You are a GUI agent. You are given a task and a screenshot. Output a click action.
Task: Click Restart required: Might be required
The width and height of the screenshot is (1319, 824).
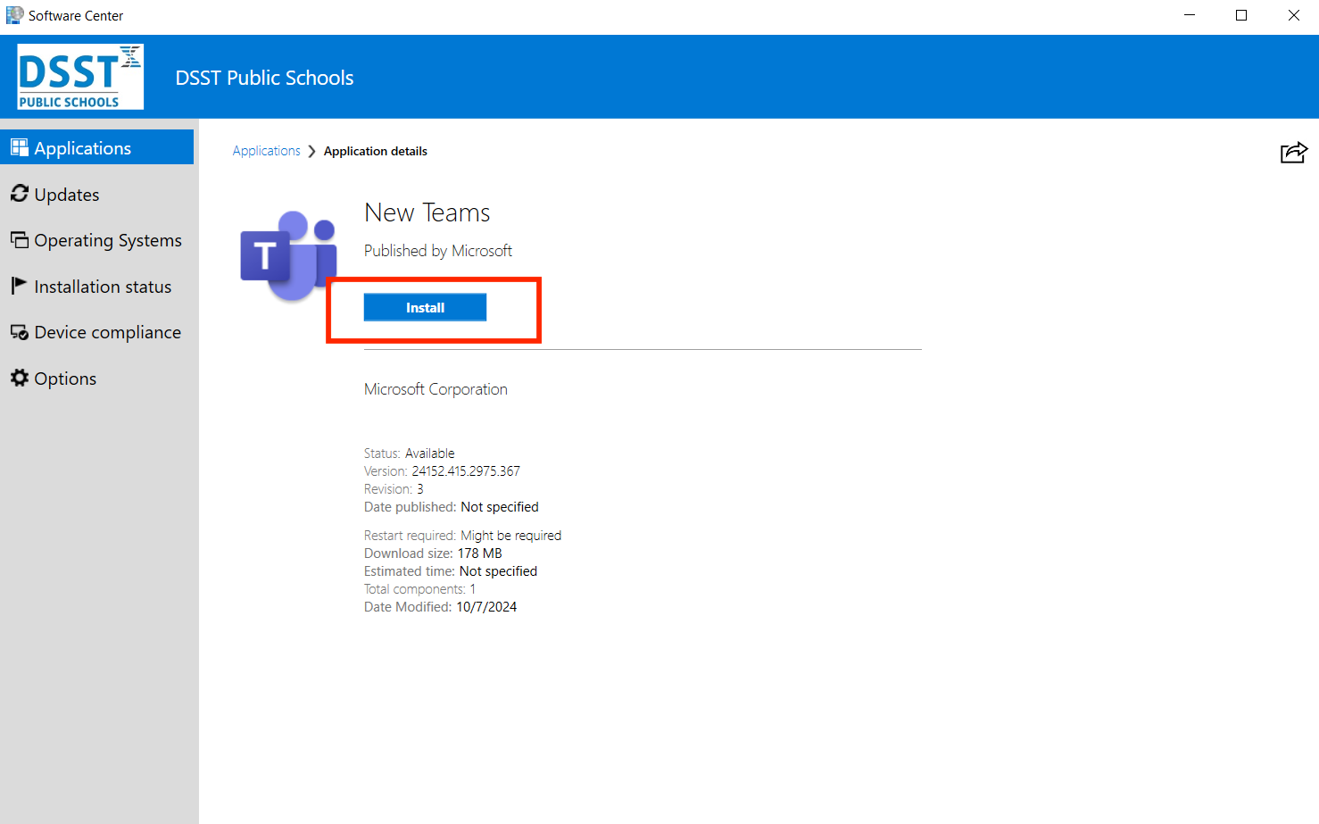[x=462, y=536]
